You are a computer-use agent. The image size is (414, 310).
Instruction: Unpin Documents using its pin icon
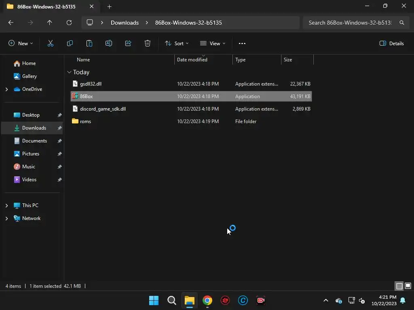(x=60, y=141)
